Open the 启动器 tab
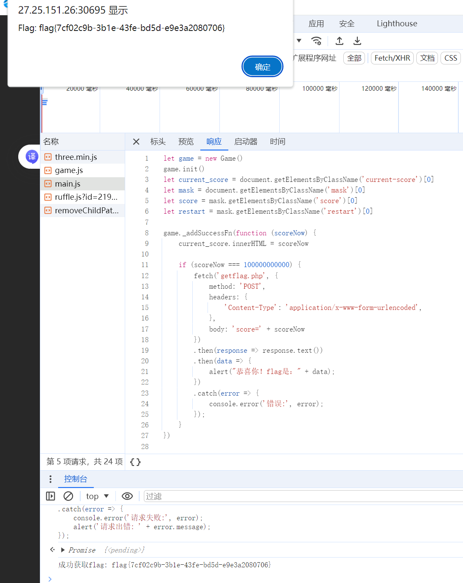463x583 pixels. pyautogui.click(x=246, y=142)
